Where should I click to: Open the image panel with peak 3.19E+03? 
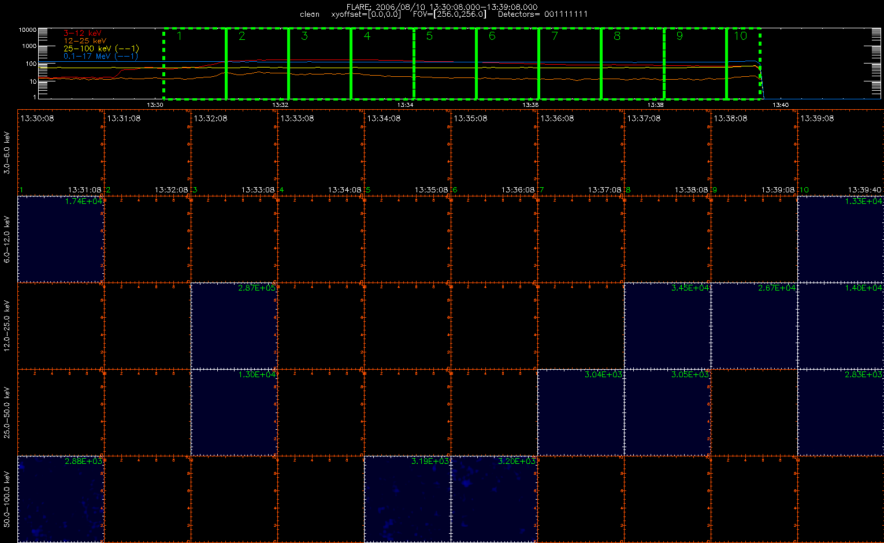(407, 499)
